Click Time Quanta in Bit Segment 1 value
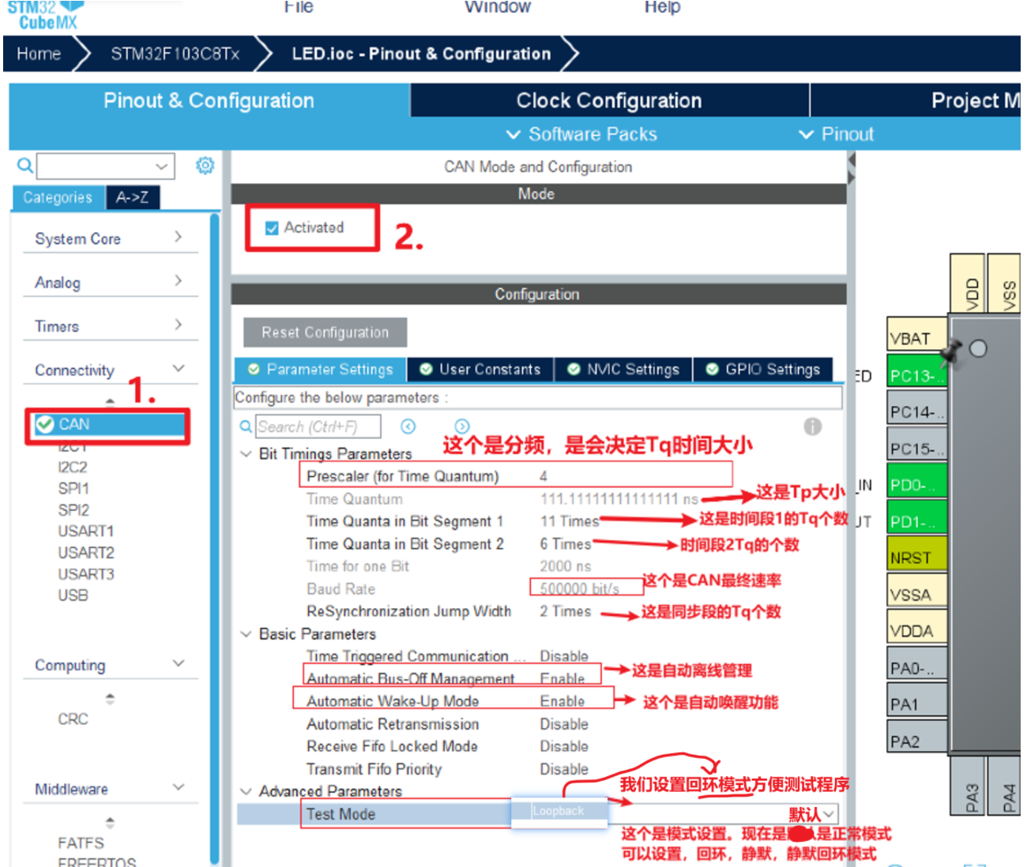The image size is (1027, 867). coord(570,521)
